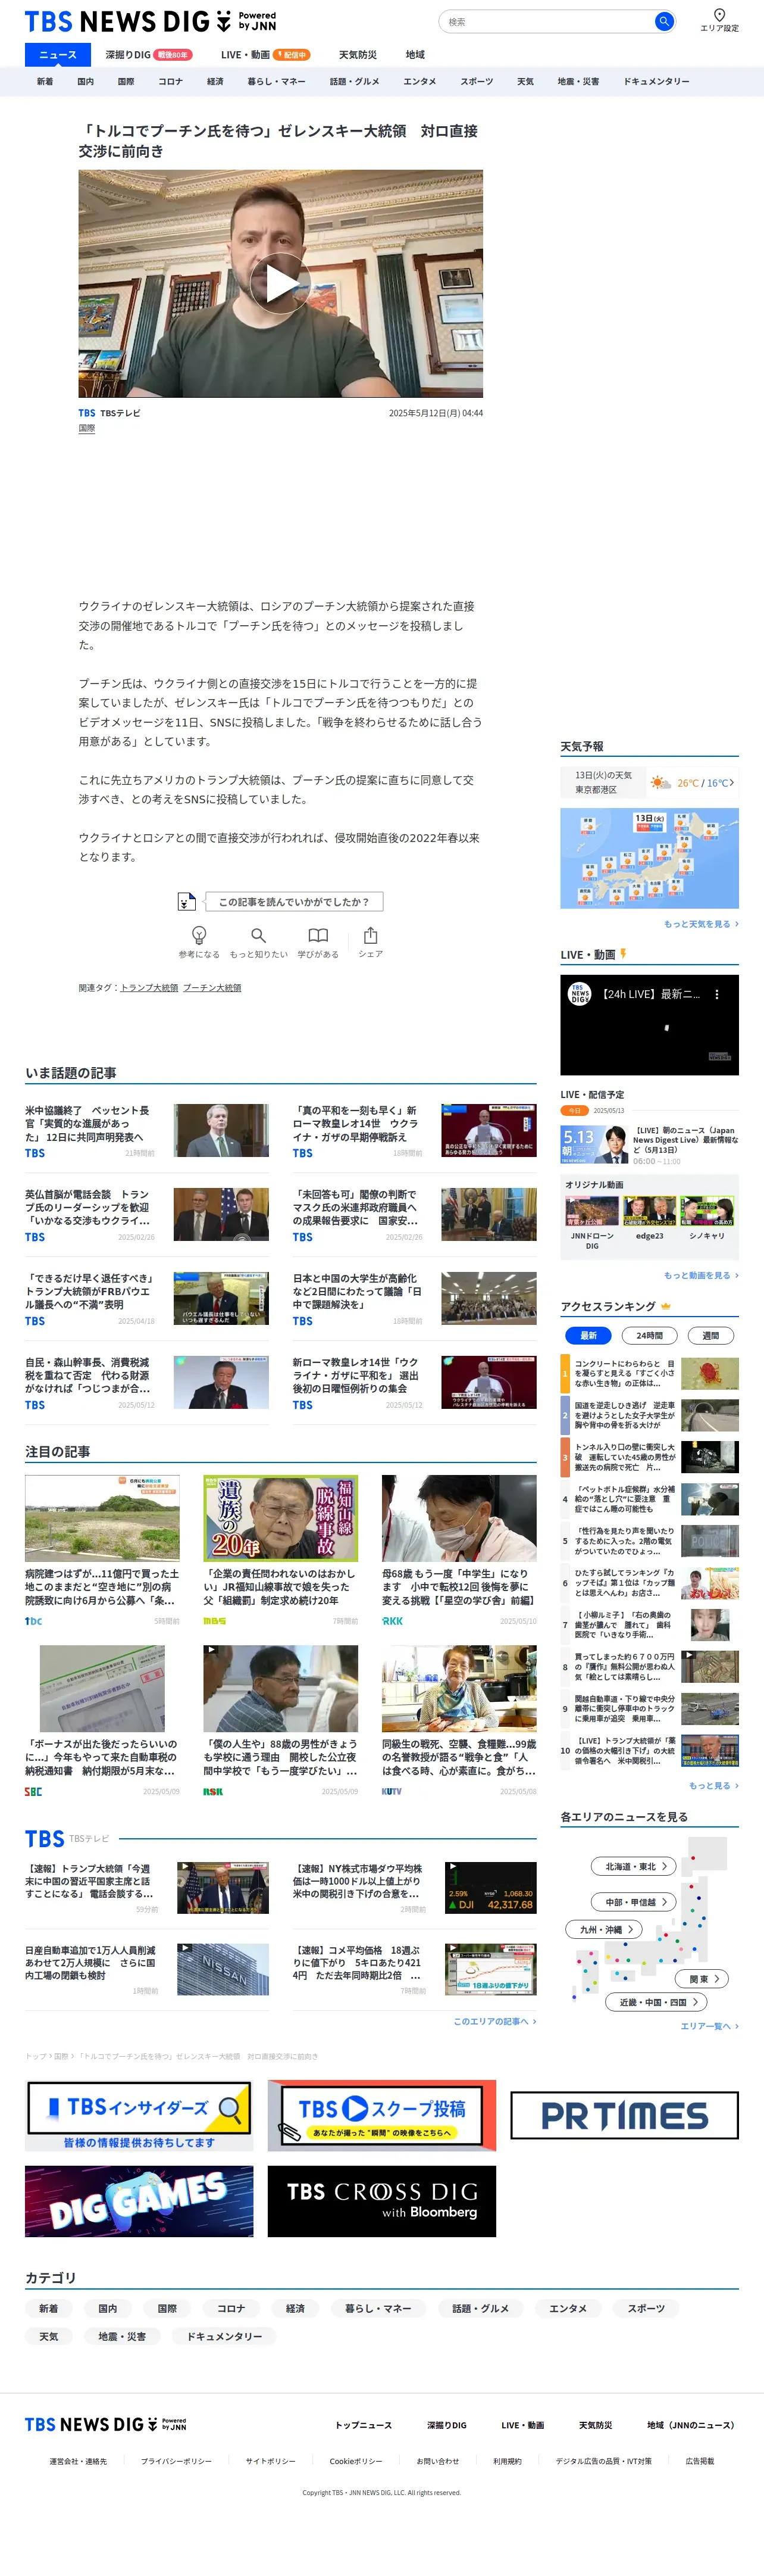The image size is (764, 2576).
Task: Click the 参考になる lightbulb icon
Action: [199, 935]
